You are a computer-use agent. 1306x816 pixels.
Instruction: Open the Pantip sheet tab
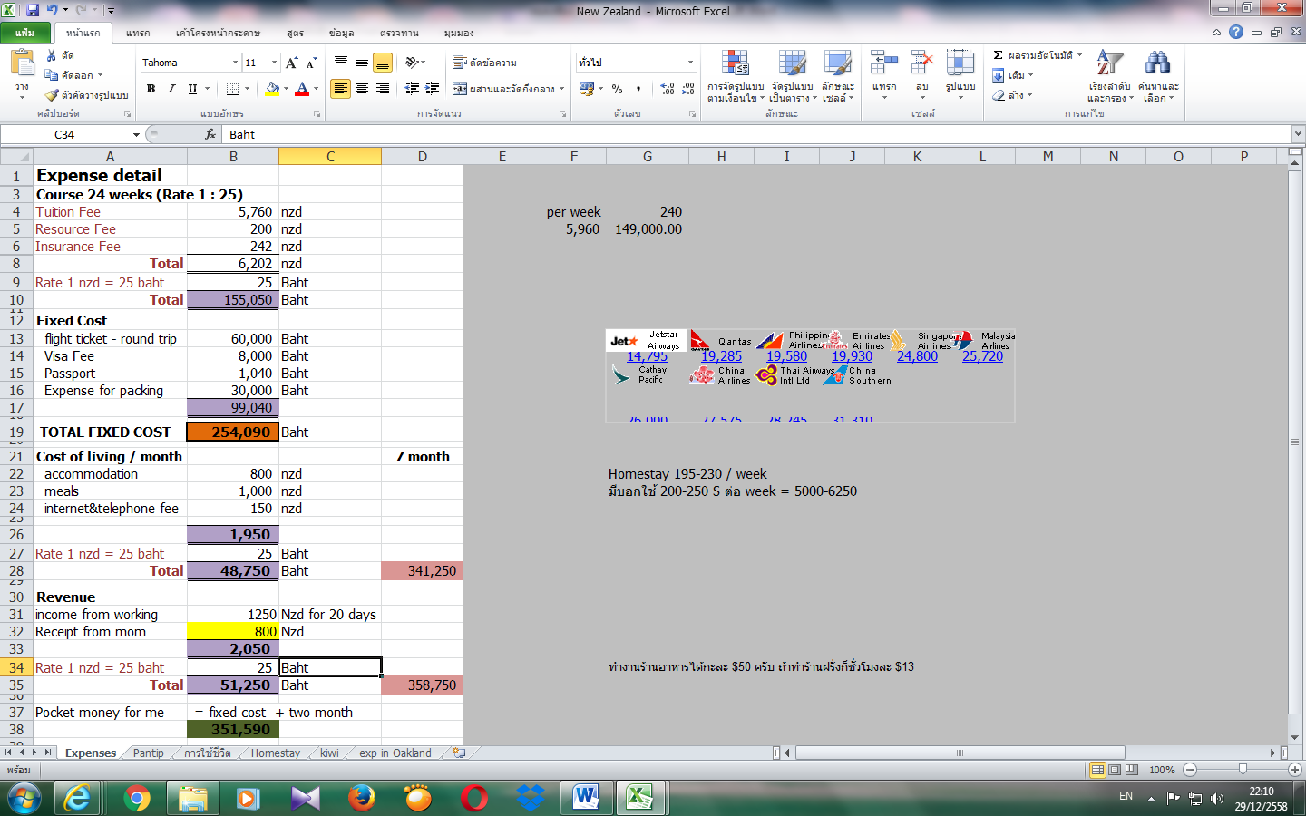149,753
